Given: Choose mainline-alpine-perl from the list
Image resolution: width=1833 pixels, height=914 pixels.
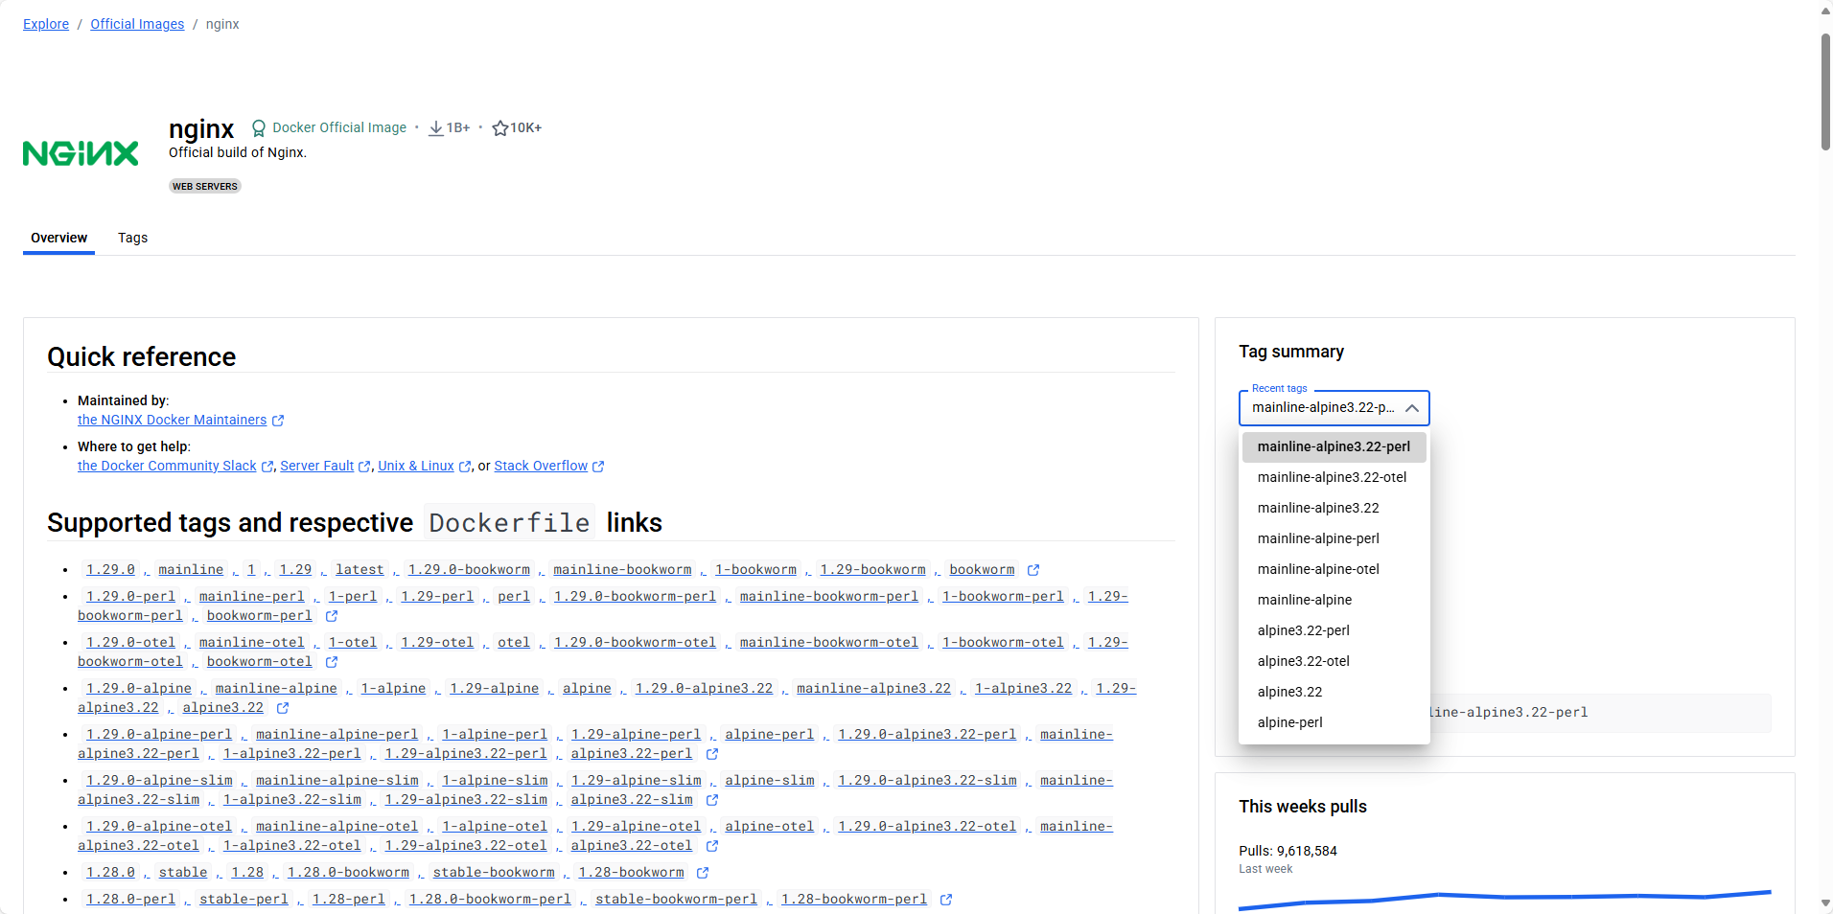Looking at the screenshot, I should click(1334, 538).
